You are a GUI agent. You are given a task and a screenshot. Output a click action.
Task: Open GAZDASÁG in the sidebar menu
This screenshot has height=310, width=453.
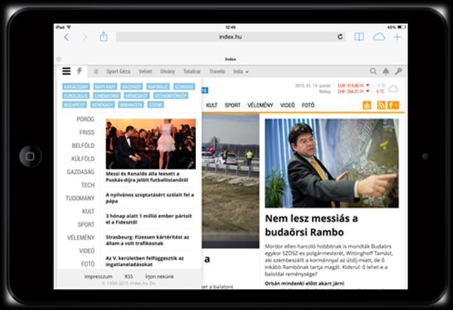click(81, 172)
